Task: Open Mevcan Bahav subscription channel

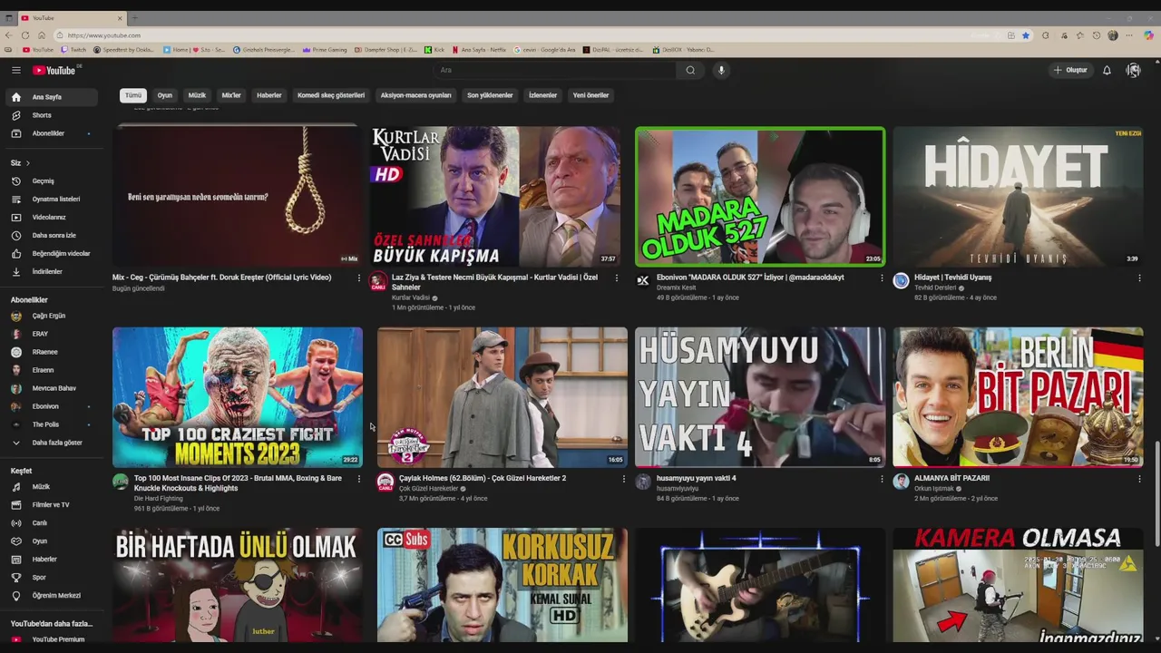Action: (53, 388)
